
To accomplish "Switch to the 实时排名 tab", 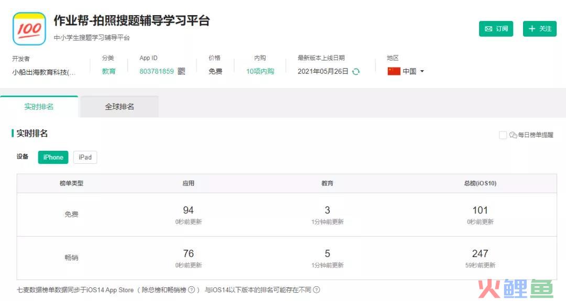I will pos(39,107).
